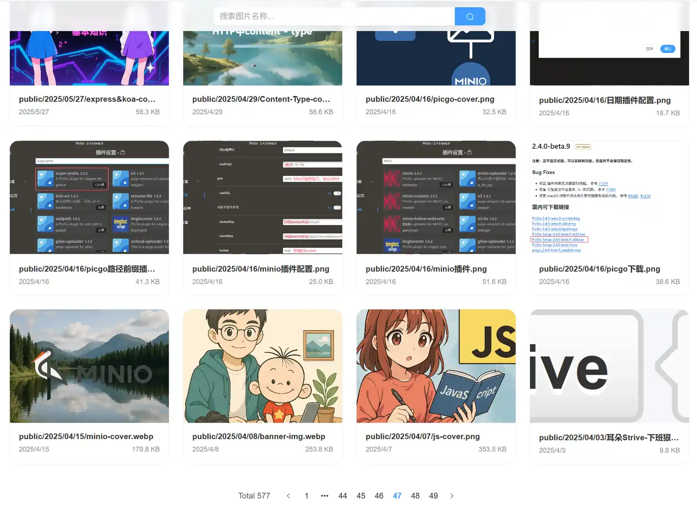Select page 45

tap(361, 495)
